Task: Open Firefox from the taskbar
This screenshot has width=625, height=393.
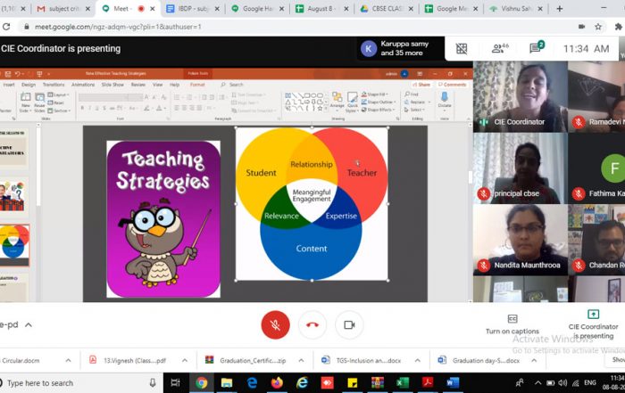Action: click(x=277, y=382)
